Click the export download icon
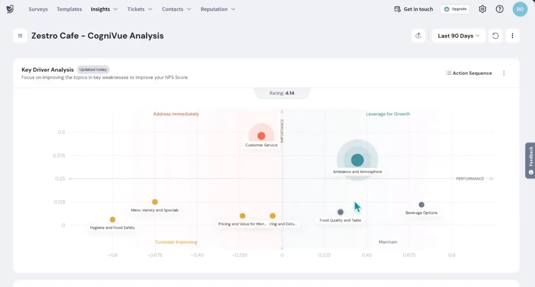The image size is (535, 287). coord(418,36)
